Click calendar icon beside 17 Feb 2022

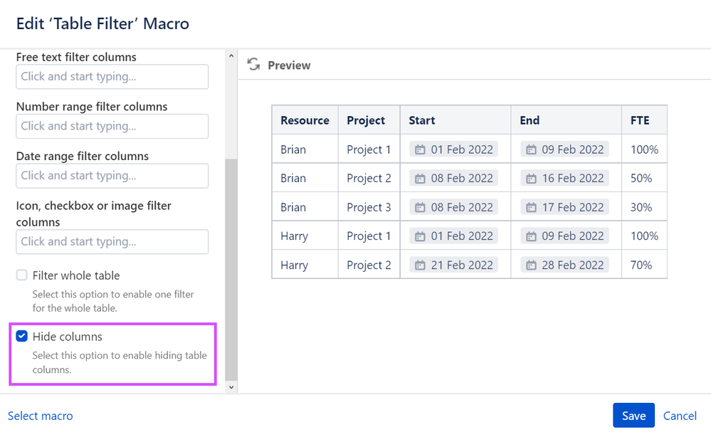click(x=531, y=208)
